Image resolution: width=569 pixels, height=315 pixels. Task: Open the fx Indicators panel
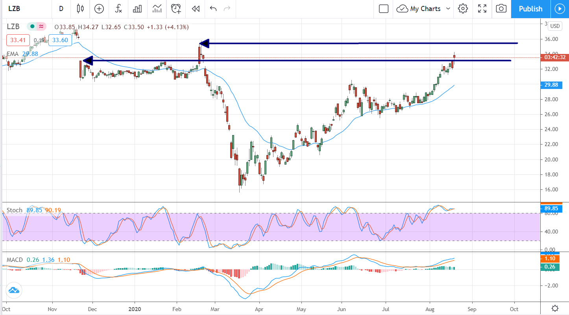tap(118, 9)
